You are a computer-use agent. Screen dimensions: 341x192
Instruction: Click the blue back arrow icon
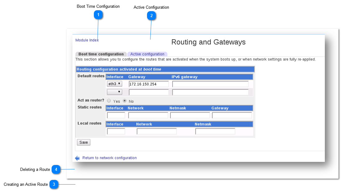(x=77, y=158)
